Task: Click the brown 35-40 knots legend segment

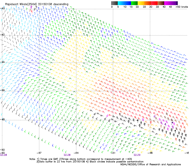Action: [161, 3]
